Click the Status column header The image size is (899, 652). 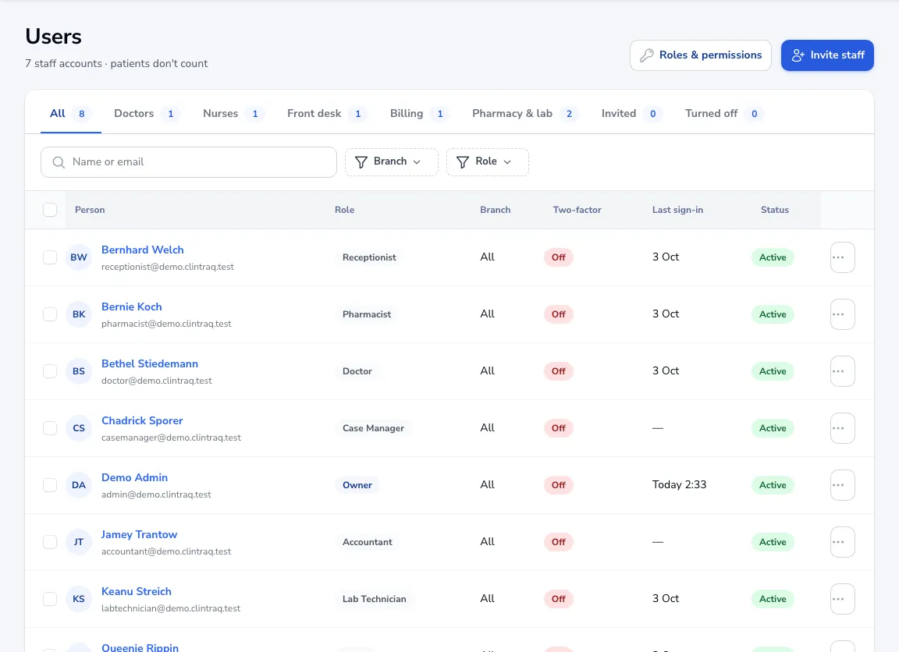point(775,210)
